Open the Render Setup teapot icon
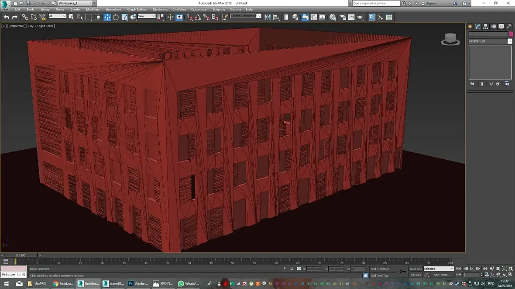Viewport: 515px width, 289px height. 343,17
